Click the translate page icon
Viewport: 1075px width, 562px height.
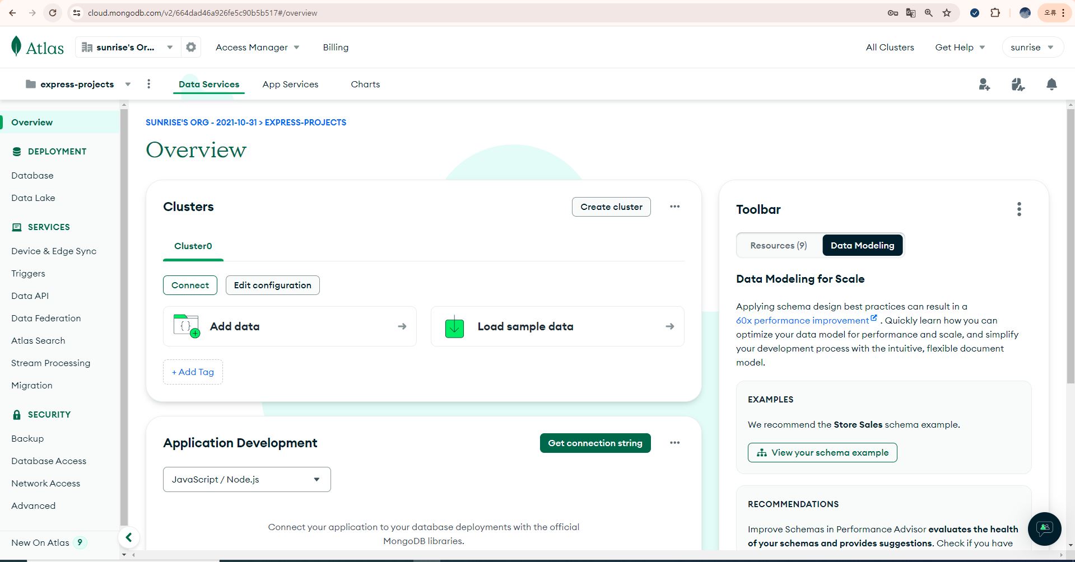[911, 13]
